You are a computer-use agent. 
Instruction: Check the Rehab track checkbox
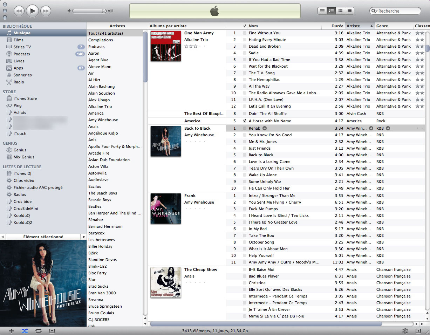pos(244,128)
